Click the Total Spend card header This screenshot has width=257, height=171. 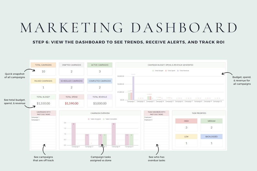click(x=72, y=97)
